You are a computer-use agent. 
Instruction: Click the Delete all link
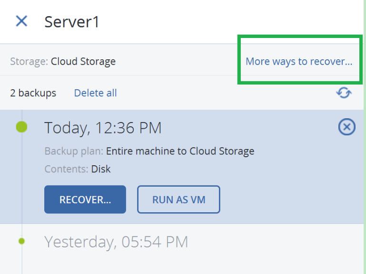[95, 93]
